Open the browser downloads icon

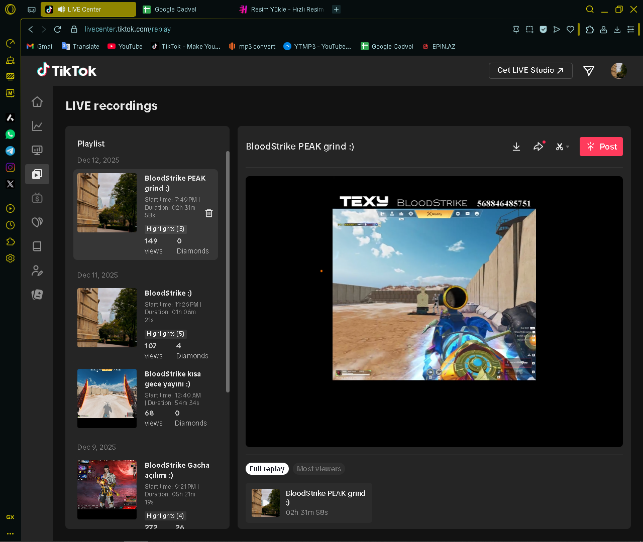(x=617, y=30)
